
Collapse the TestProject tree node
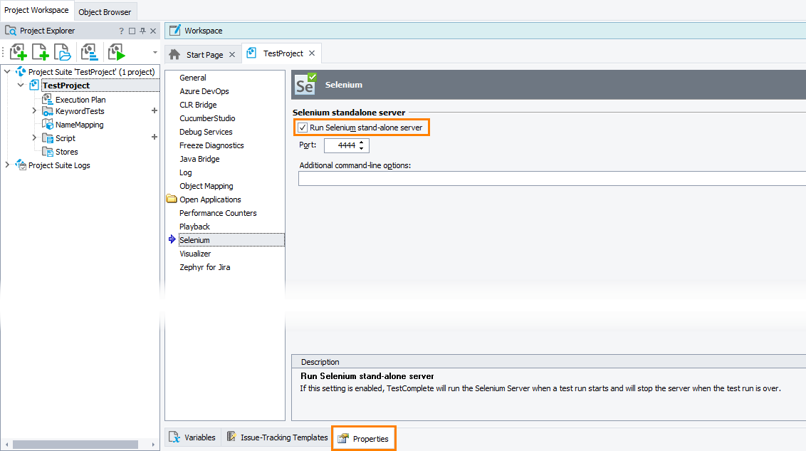coord(21,85)
